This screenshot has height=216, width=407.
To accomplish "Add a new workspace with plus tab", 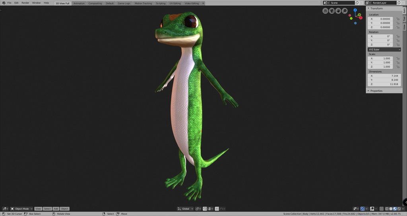I will 203,3.
